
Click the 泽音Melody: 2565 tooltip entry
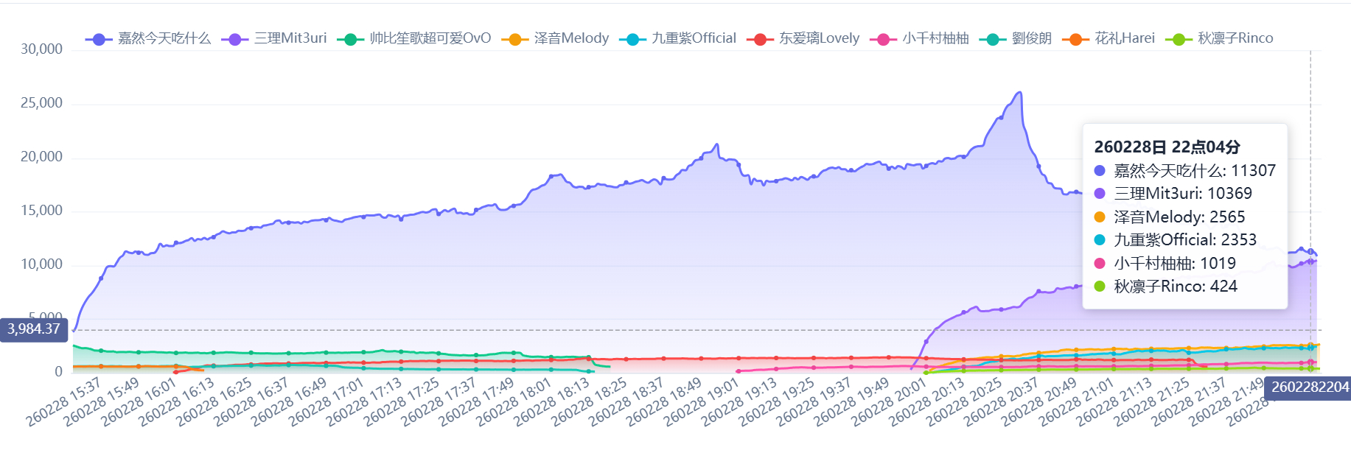coord(1179,217)
